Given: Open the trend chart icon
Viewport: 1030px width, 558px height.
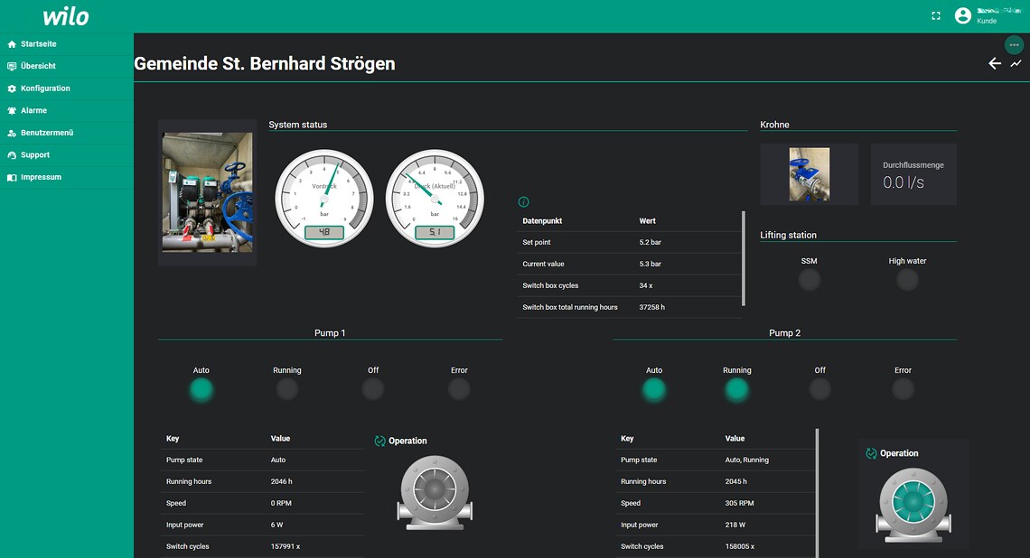Looking at the screenshot, I should point(1016,63).
